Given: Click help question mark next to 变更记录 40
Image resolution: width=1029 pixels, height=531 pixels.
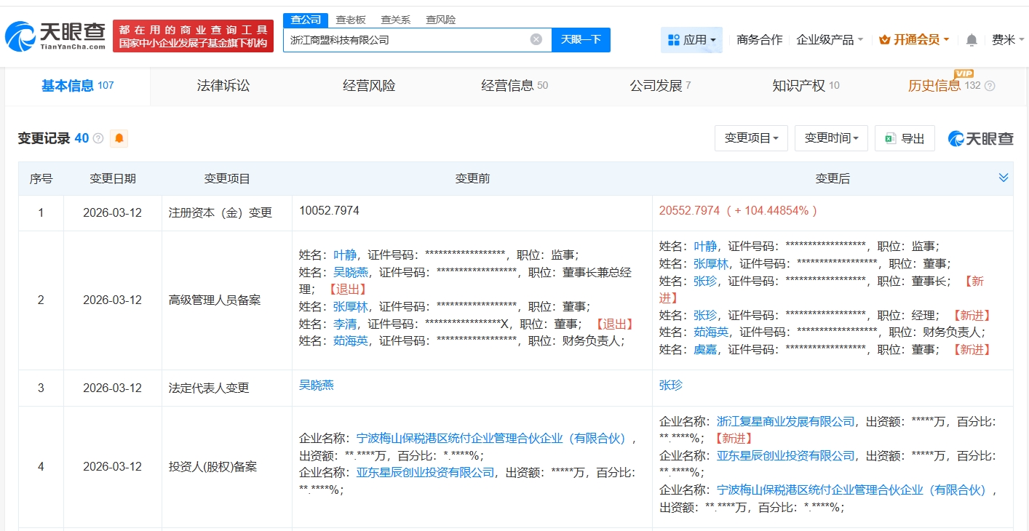Looking at the screenshot, I should tap(98, 138).
